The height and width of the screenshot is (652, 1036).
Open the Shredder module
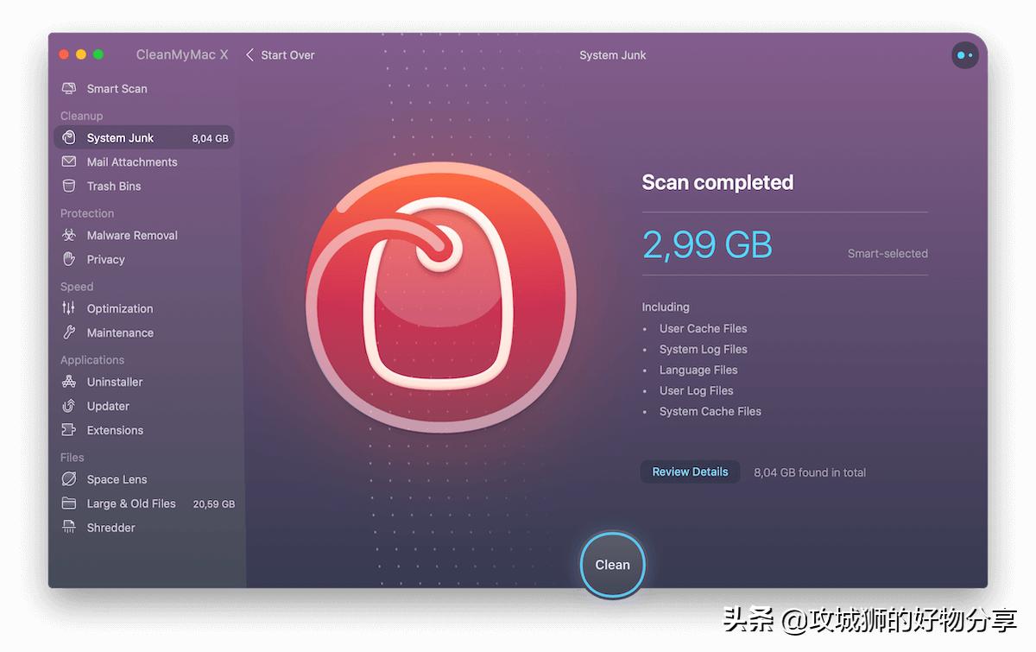(x=143, y=529)
